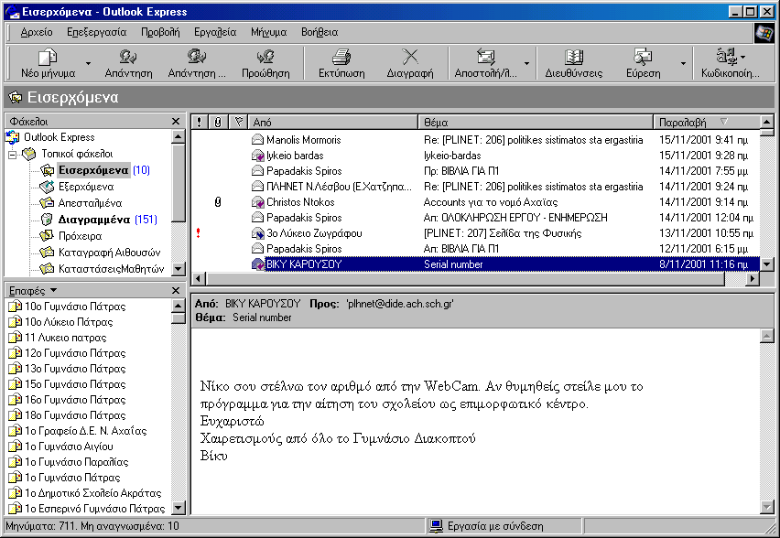Reply using the Απάντηση toolbar button

pyautogui.click(x=128, y=63)
